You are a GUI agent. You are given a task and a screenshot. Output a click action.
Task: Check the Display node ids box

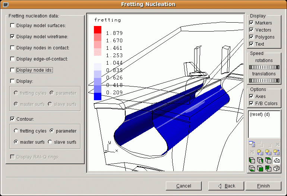12,70
